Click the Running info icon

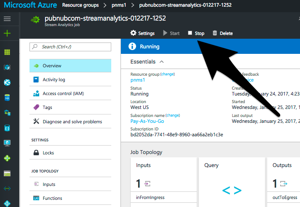(132, 46)
